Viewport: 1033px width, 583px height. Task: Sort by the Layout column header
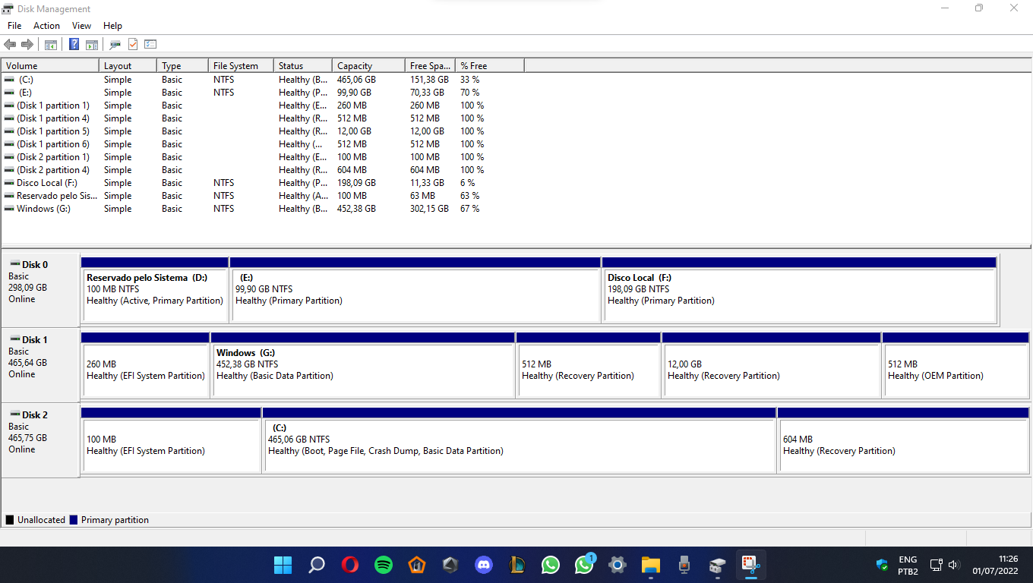(x=128, y=66)
